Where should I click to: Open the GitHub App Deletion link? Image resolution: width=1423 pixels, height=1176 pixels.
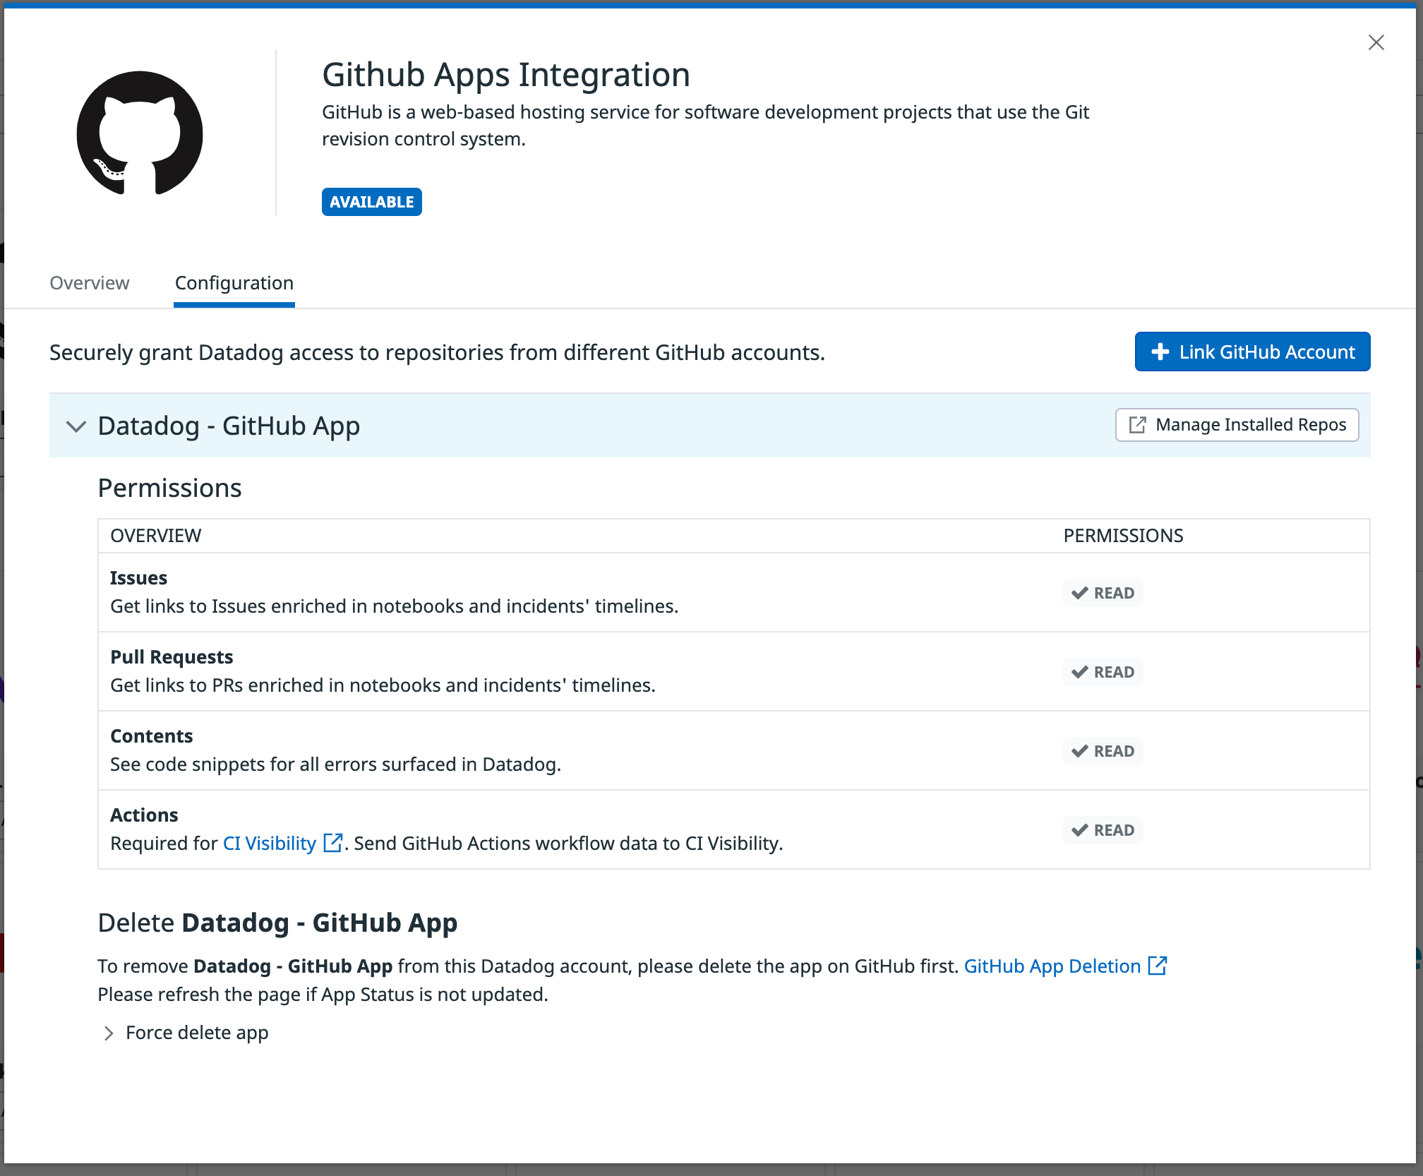pos(1052,966)
